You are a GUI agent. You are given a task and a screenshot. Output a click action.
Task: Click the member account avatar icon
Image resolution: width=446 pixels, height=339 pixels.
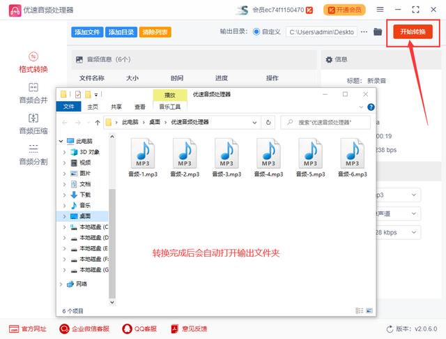pyautogui.click(x=243, y=10)
